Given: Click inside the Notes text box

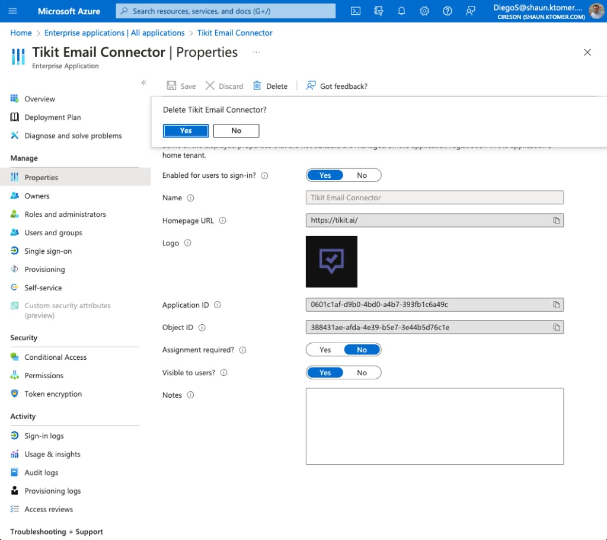Looking at the screenshot, I should click(x=434, y=426).
